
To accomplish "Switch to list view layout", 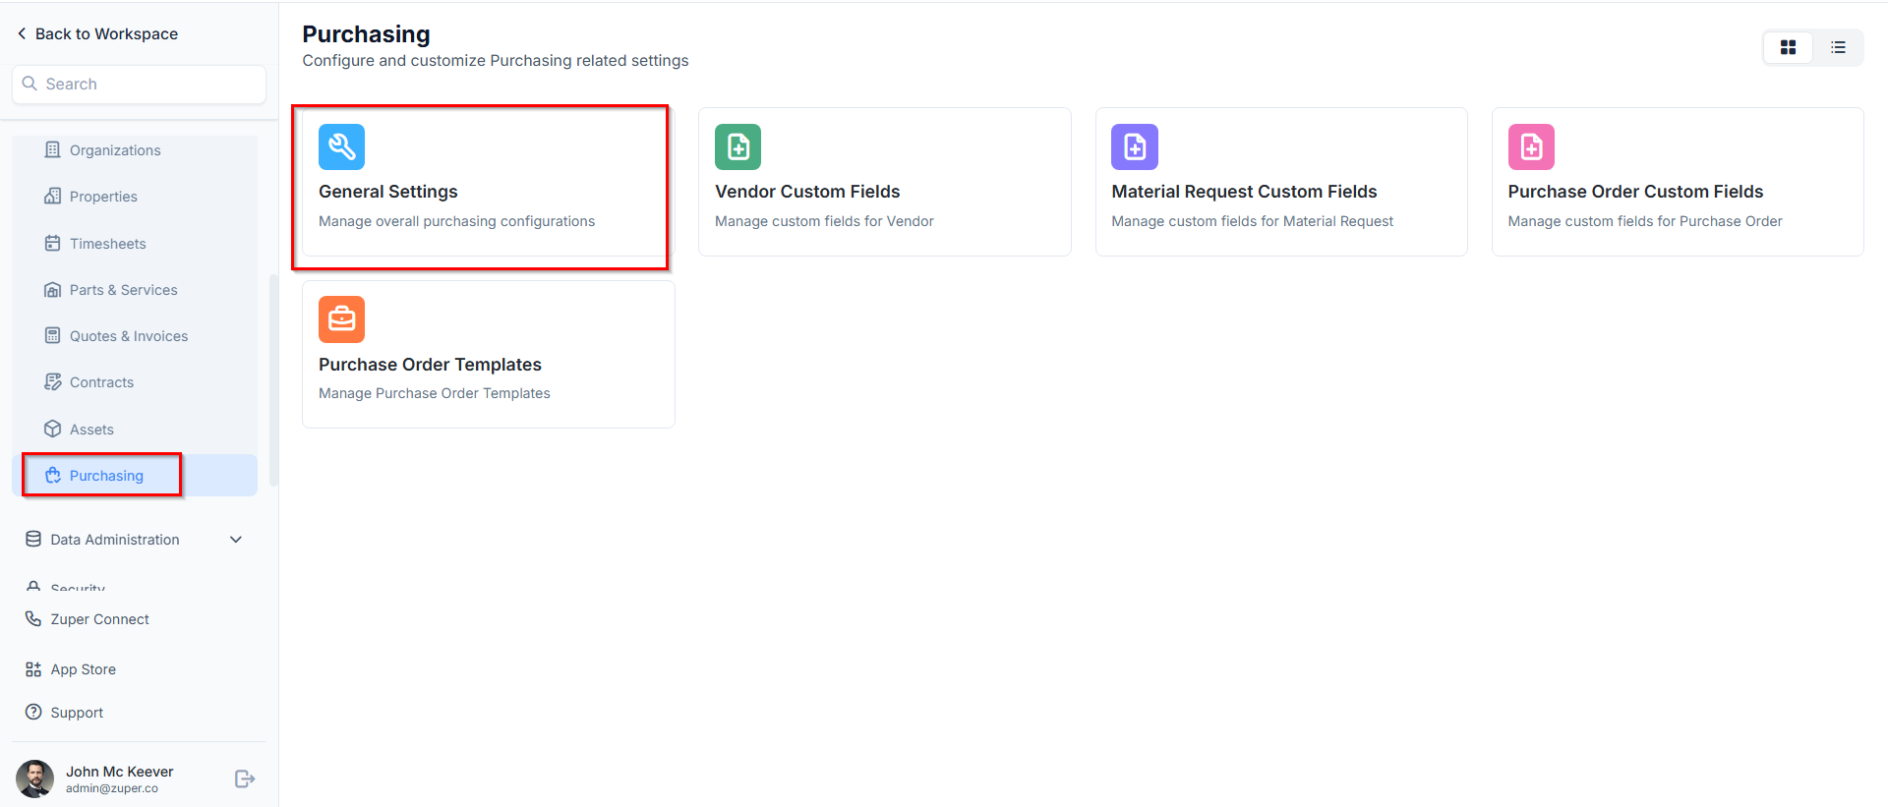I will tap(1838, 47).
